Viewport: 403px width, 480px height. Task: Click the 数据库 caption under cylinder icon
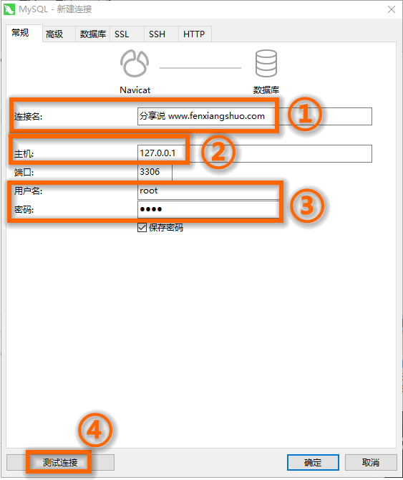click(266, 90)
